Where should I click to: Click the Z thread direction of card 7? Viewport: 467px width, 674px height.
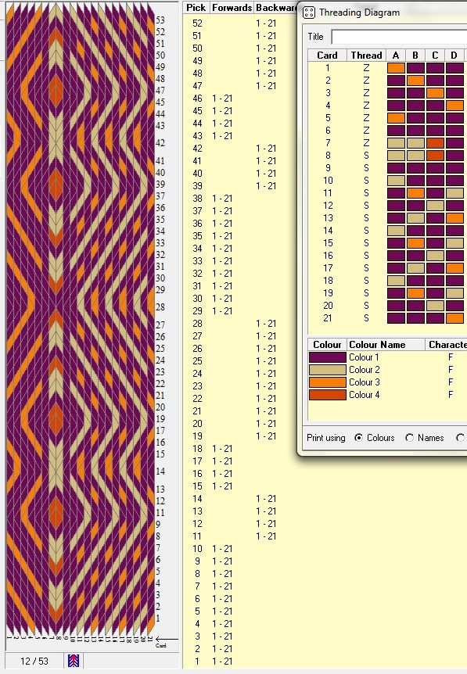(x=366, y=143)
